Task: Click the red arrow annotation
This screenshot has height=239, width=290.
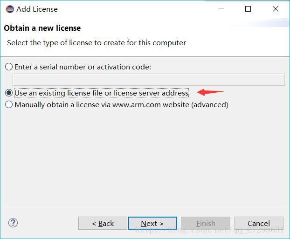Action: (x=211, y=92)
